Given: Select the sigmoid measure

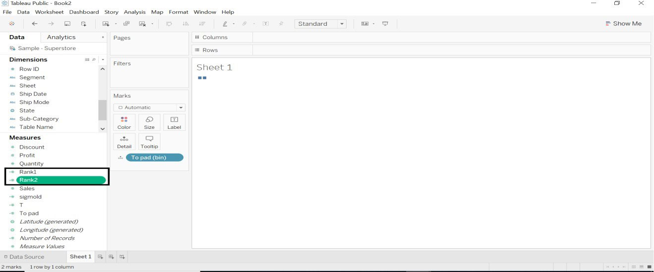Looking at the screenshot, I should pos(30,197).
